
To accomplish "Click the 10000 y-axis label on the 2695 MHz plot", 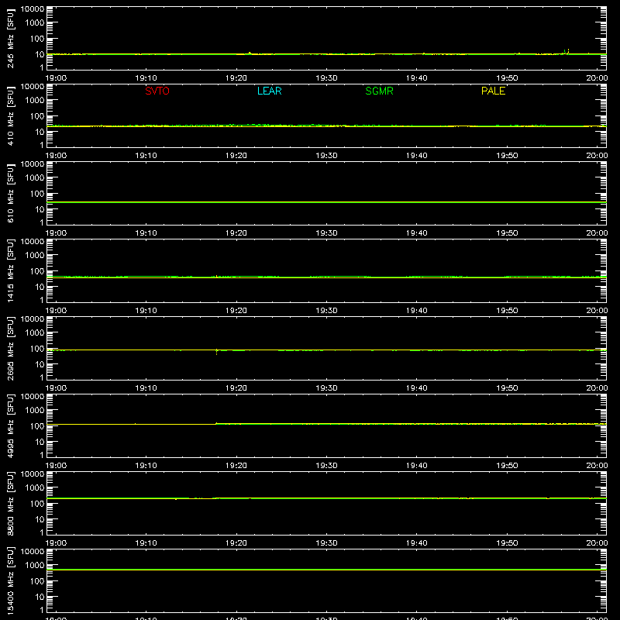I will click(x=33, y=319).
